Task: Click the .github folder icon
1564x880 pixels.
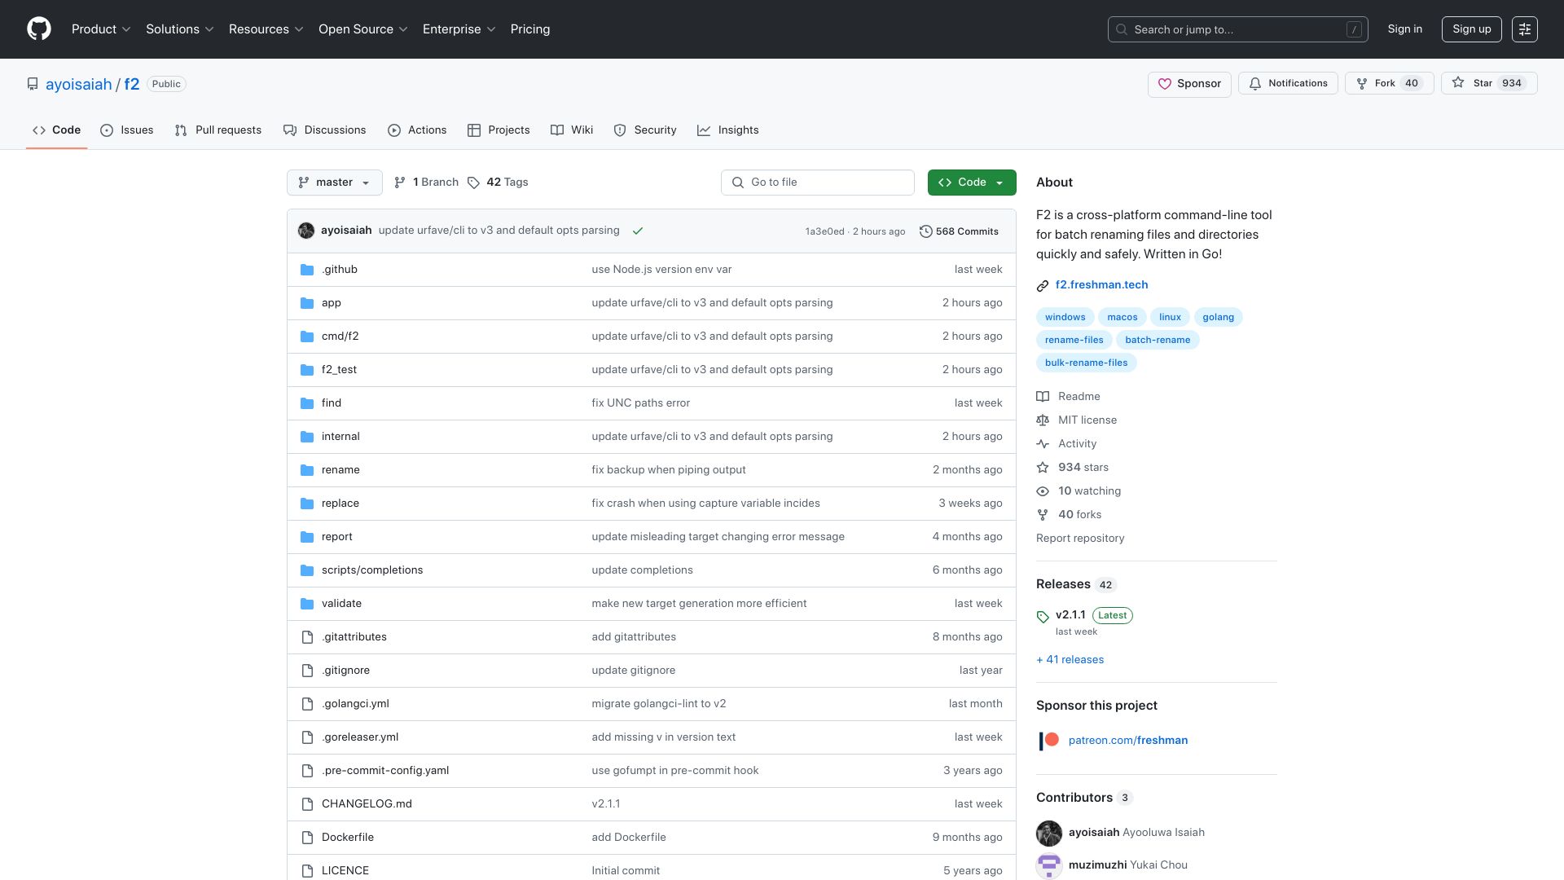Action: pyautogui.click(x=307, y=270)
